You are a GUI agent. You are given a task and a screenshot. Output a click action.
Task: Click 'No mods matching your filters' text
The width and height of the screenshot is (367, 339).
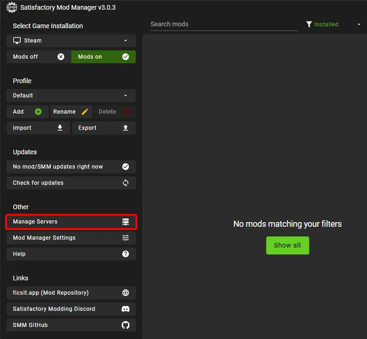coord(287,224)
